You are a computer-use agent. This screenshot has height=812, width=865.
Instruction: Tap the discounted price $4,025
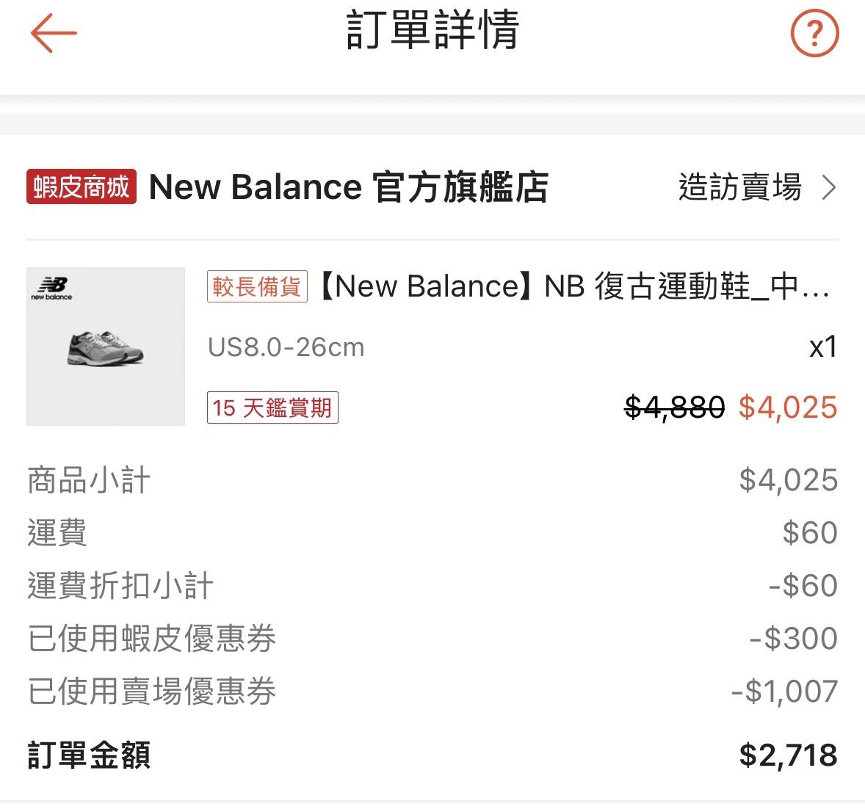click(x=788, y=407)
